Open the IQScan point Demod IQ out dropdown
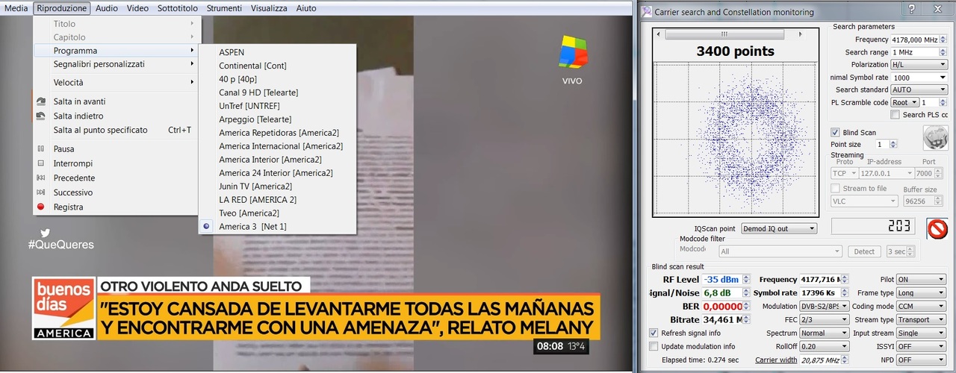The image size is (956, 373). click(777, 228)
